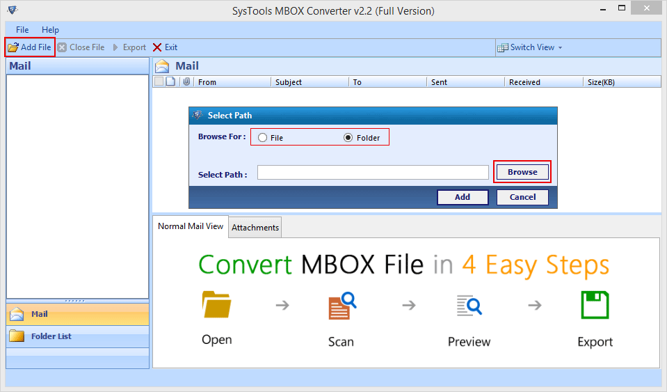
Task: Click the Export toolbar label
Action: point(134,47)
